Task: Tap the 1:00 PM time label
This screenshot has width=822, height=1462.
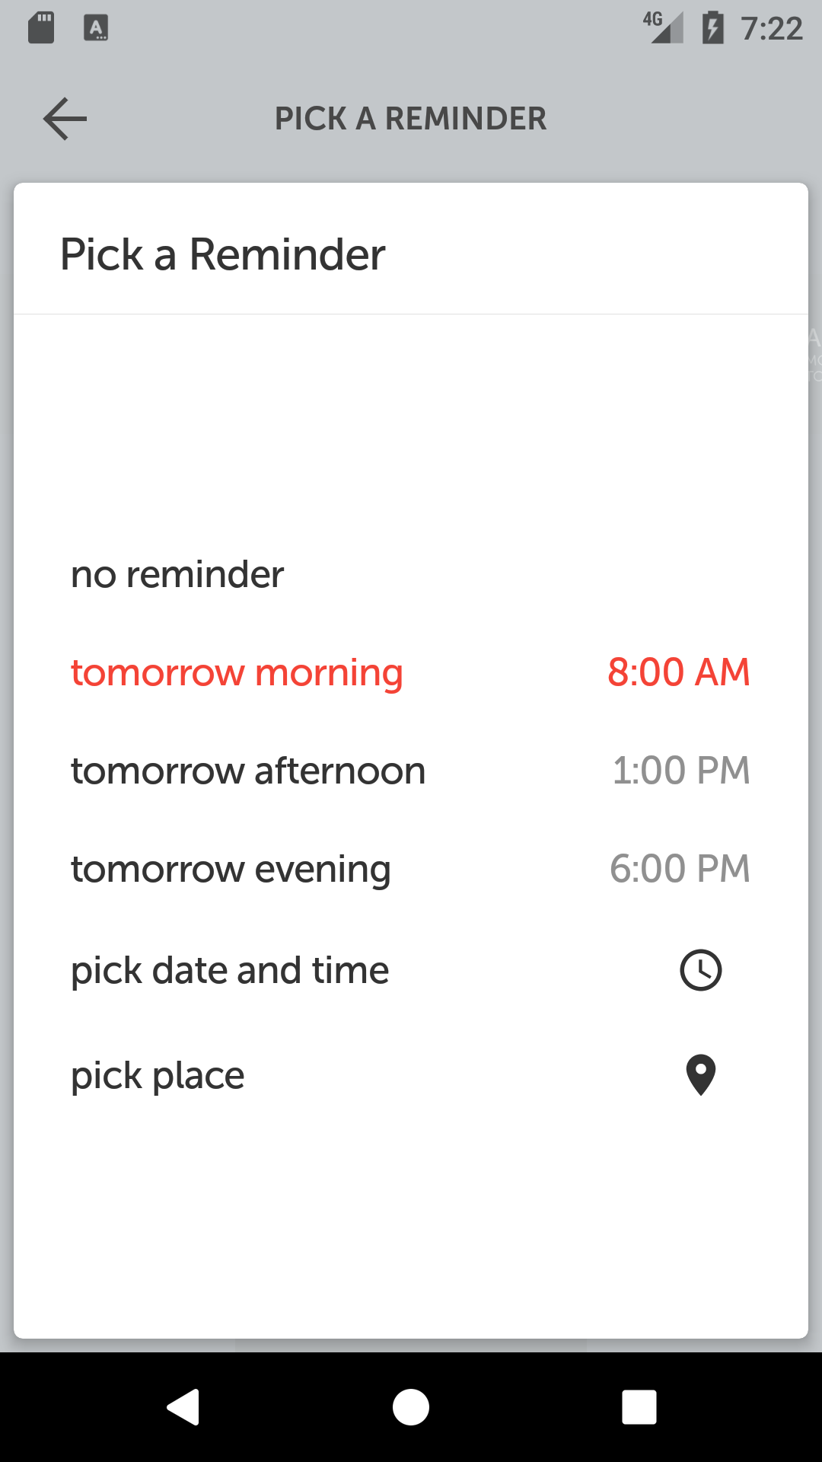Action: click(681, 771)
